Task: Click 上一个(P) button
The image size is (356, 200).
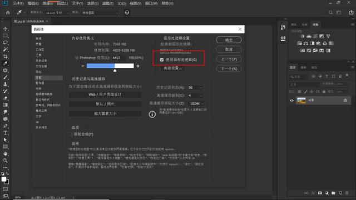Action: (229, 59)
